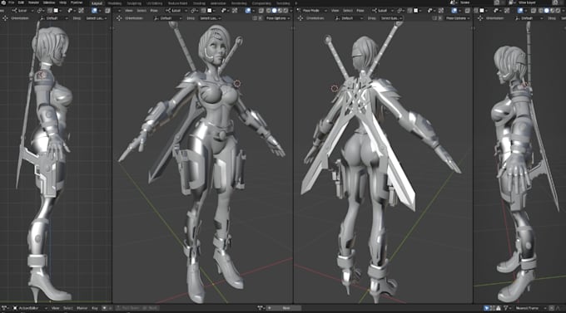This screenshot has width=566, height=313.
Task: Toggle X-ray in the far-left viewport
Action: [107, 11]
